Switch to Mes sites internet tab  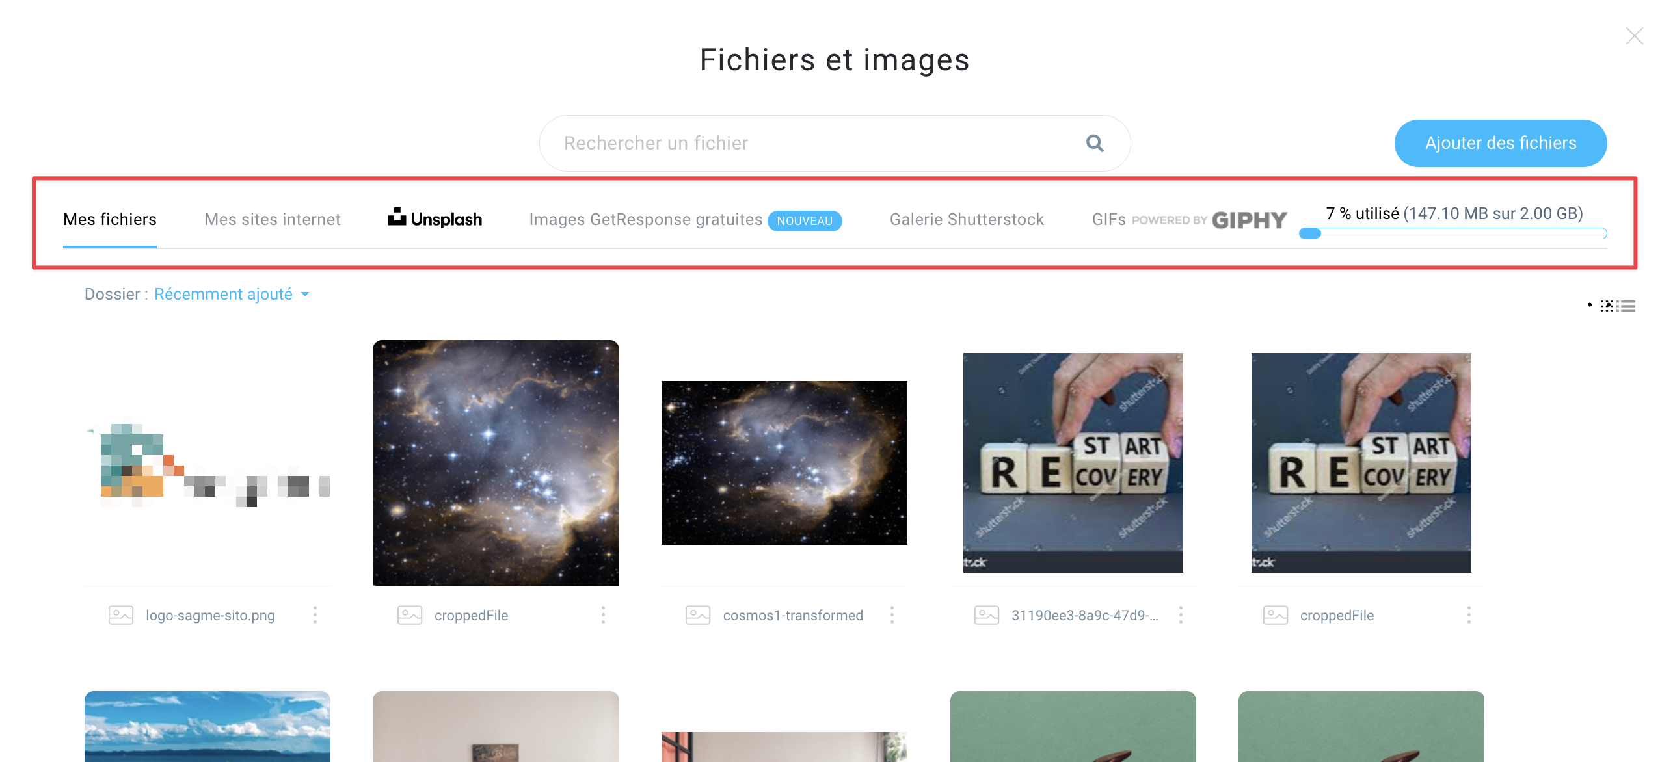[273, 220]
